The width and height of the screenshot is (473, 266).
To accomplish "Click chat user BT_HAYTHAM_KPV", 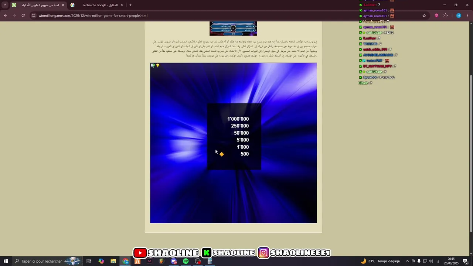I will point(377,66).
